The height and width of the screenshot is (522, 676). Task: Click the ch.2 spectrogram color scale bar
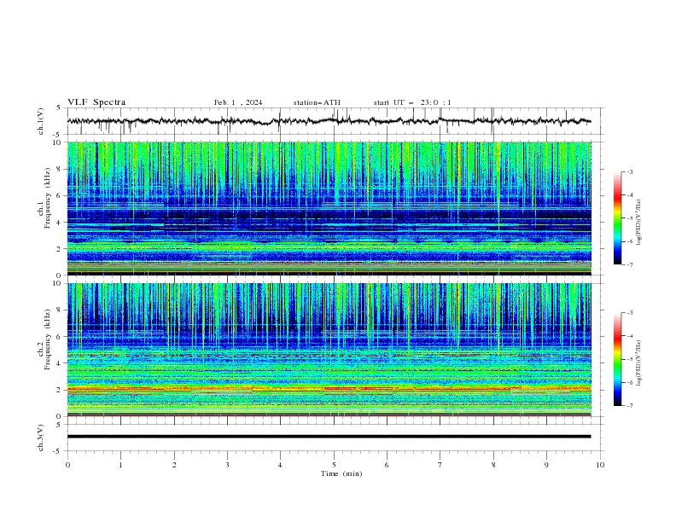[617, 359]
